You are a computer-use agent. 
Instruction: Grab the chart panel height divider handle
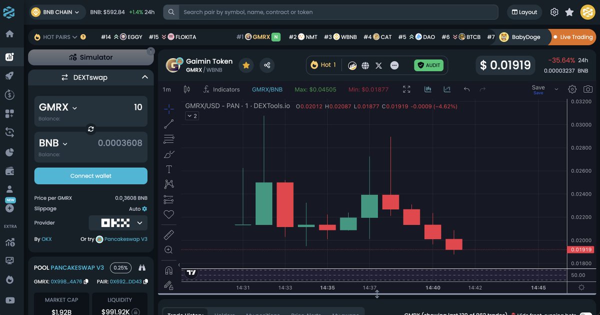tap(377, 294)
